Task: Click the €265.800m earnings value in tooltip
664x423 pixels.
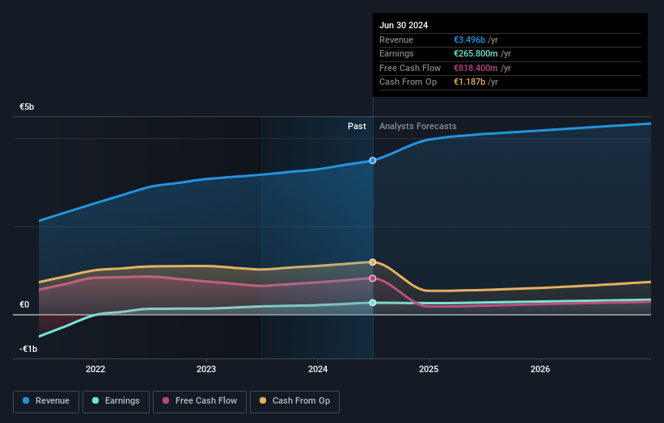Action: coord(476,53)
